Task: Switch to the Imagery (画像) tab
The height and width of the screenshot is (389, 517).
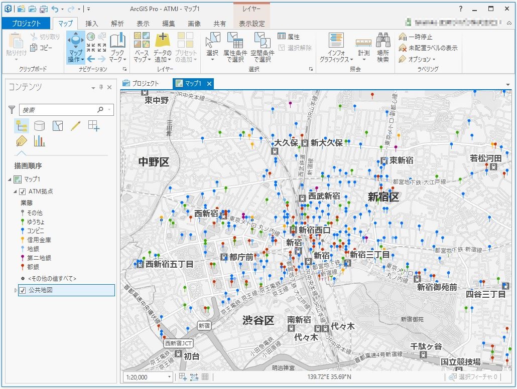Action: click(x=194, y=24)
